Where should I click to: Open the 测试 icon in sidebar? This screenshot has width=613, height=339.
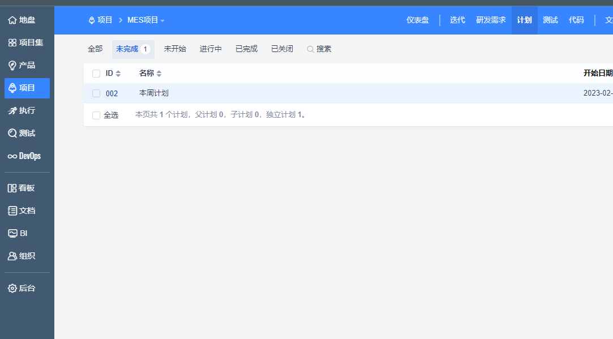[x=12, y=134]
